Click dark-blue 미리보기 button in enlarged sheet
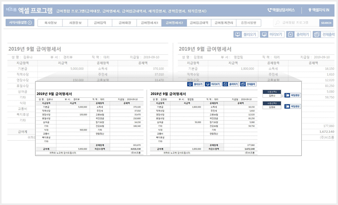338x205 pixels. coord(213,84)
